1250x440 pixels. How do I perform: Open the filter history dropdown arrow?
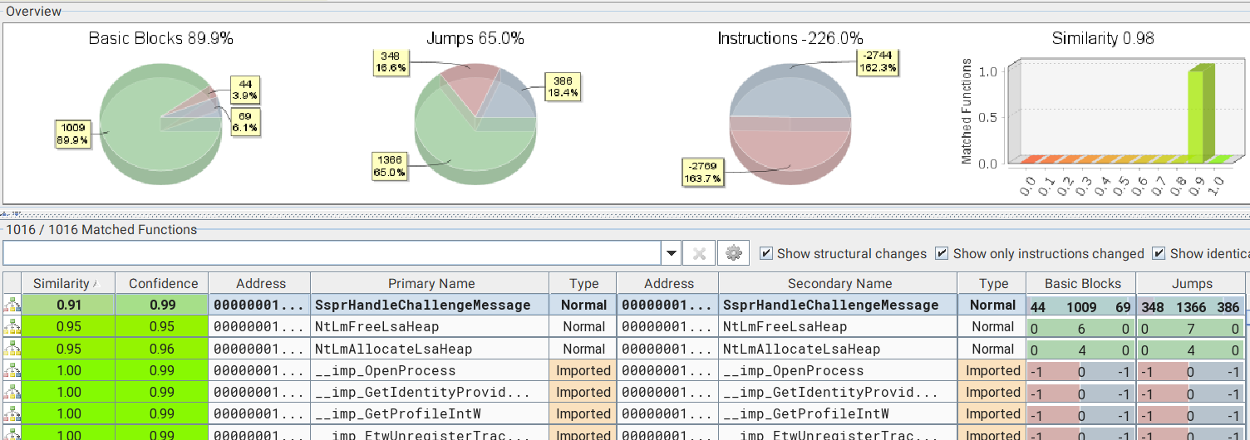(672, 253)
